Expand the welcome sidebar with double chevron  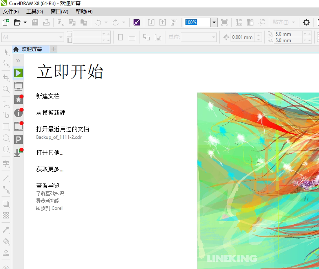click(x=18, y=61)
